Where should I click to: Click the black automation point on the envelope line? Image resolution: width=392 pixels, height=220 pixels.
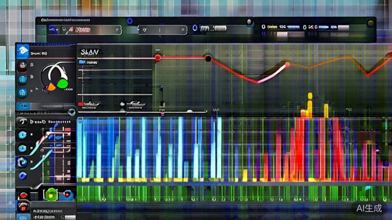pos(208,58)
